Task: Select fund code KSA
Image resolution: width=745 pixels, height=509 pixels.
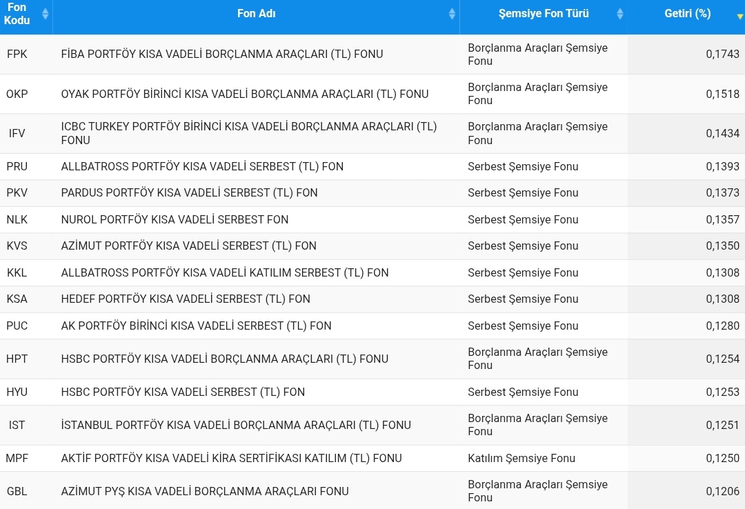Action: tap(17, 299)
